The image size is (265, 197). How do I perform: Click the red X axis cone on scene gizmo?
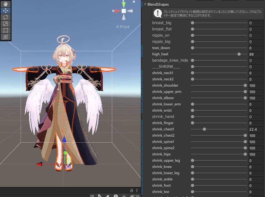click(x=117, y=11)
